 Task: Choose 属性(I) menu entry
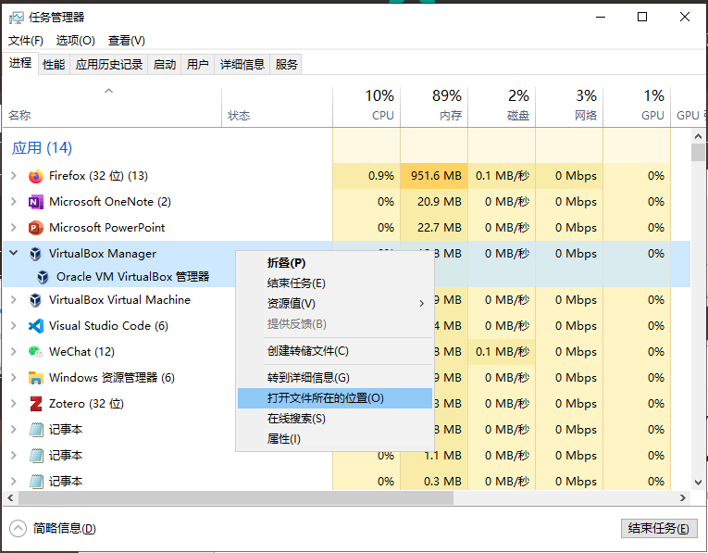334,439
